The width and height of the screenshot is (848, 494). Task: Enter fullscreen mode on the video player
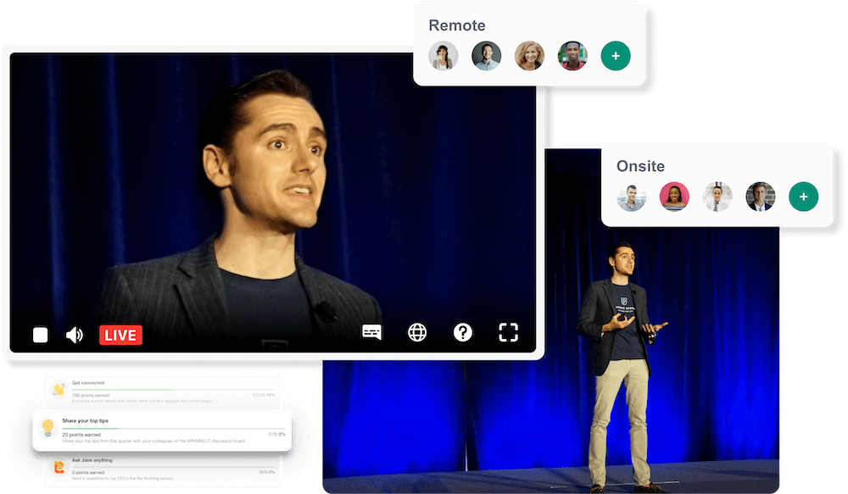click(x=508, y=332)
